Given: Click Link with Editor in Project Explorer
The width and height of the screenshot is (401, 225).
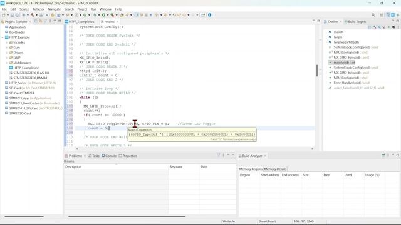Looking at the screenshot, I should (40, 21).
